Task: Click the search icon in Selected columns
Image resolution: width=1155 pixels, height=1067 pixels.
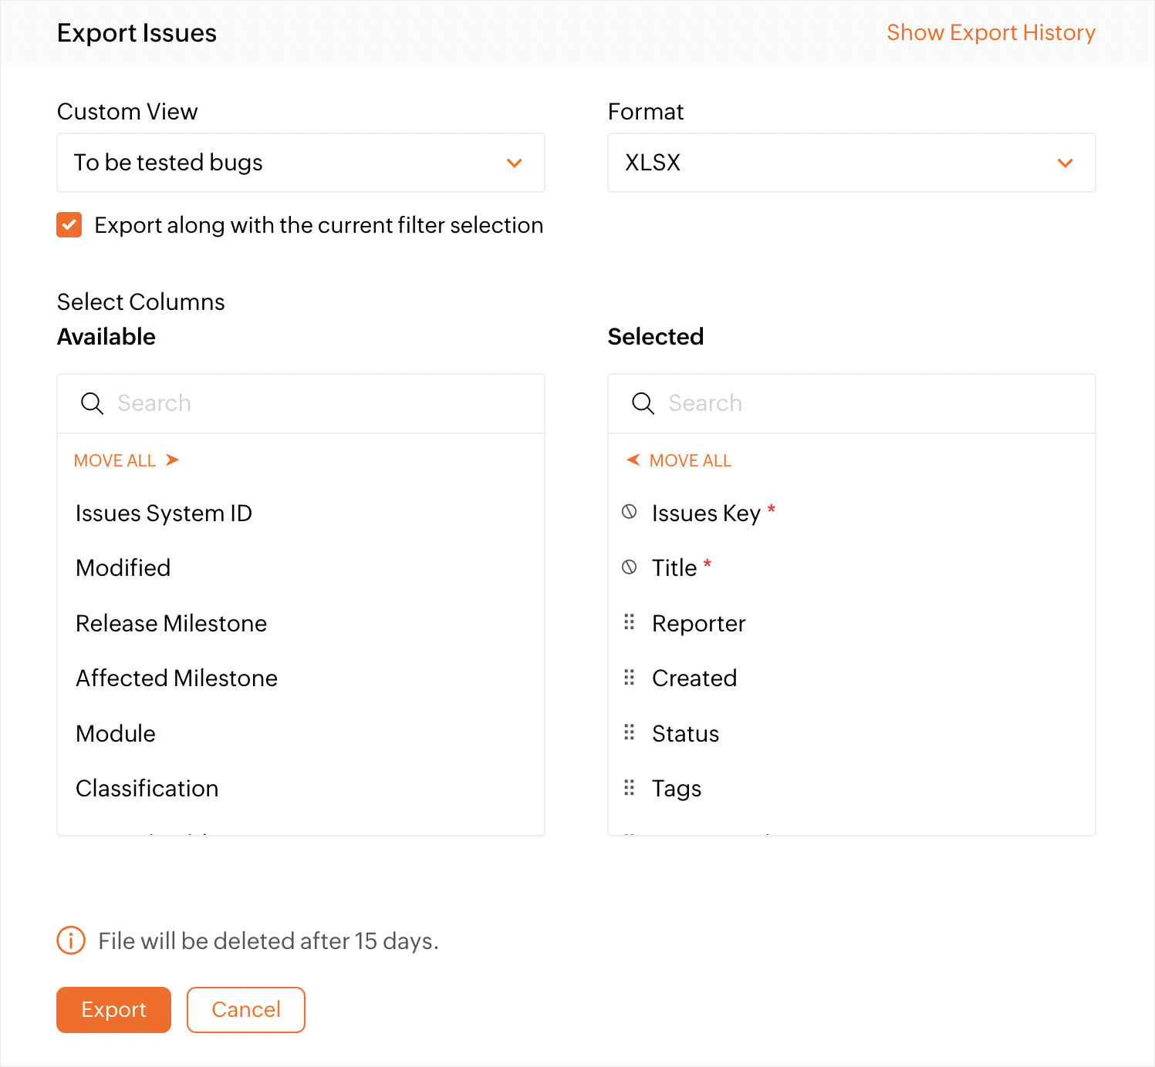Action: click(x=643, y=403)
